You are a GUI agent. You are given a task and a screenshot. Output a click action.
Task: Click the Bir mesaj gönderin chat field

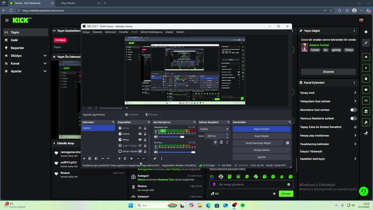(251, 185)
